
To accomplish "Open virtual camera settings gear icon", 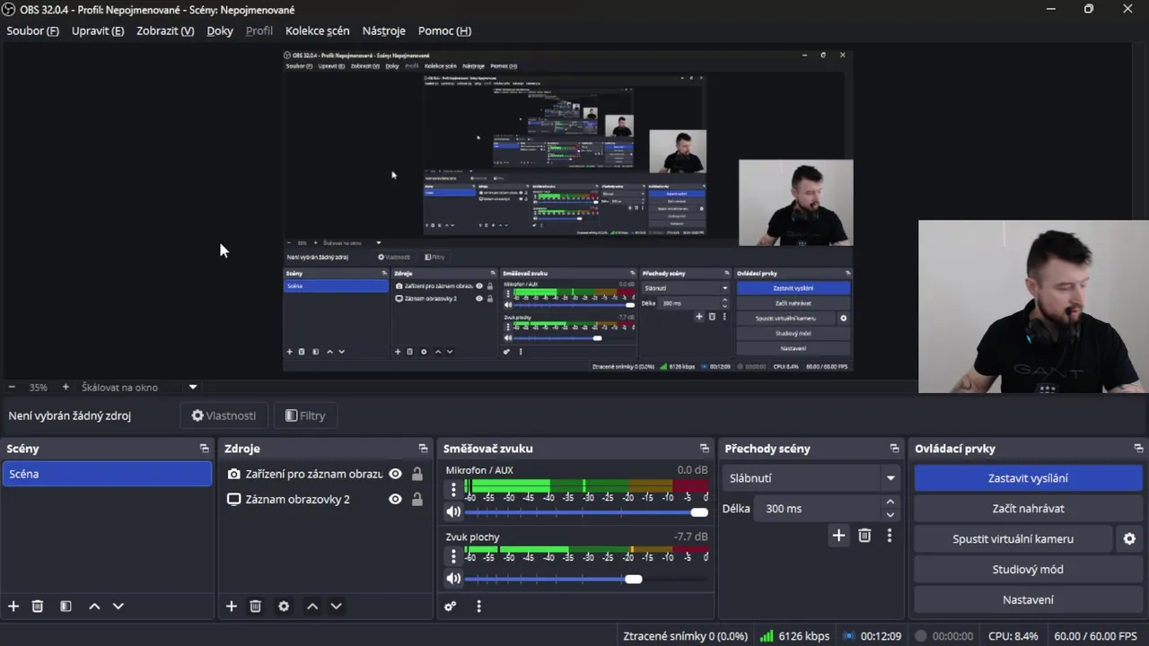I will [x=1129, y=539].
